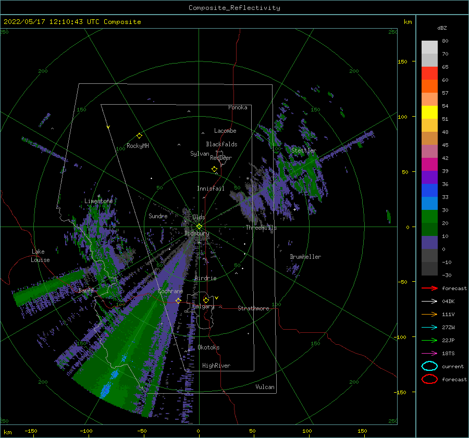This screenshot has width=469, height=438.
Task: Click the Ponoka city label
Action: pyautogui.click(x=238, y=107)
